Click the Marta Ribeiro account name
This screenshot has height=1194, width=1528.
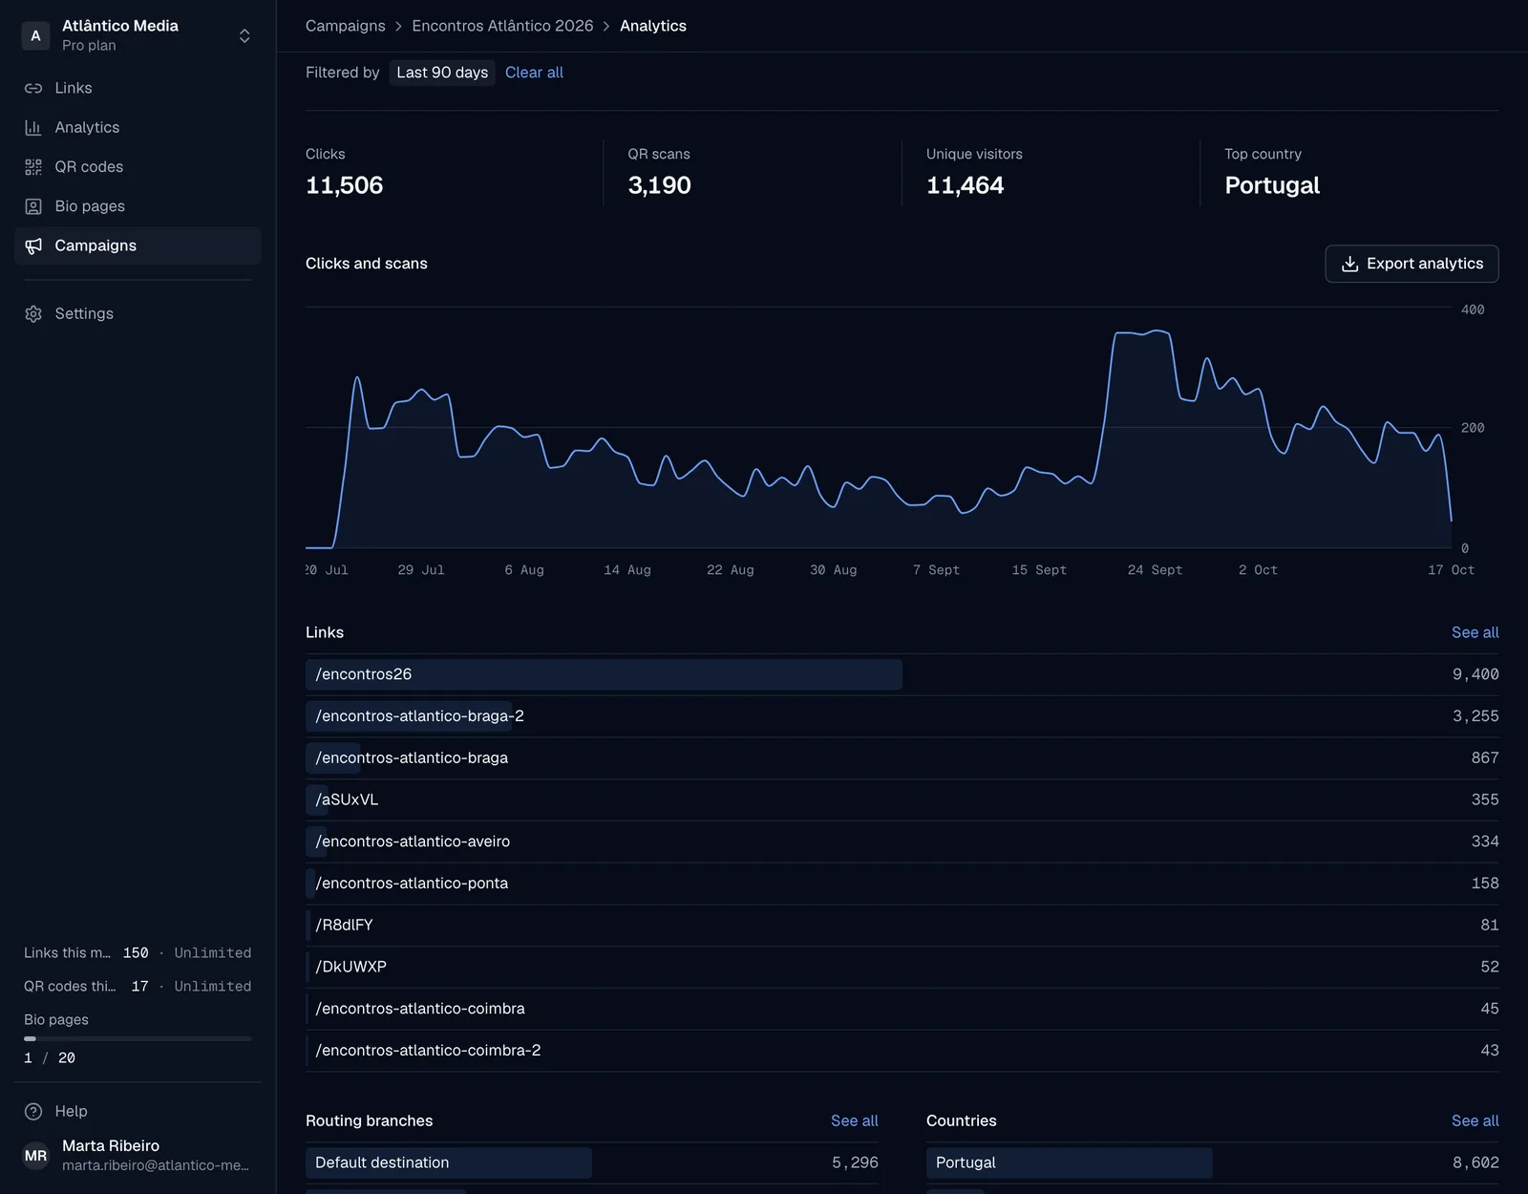point(111,1145)
